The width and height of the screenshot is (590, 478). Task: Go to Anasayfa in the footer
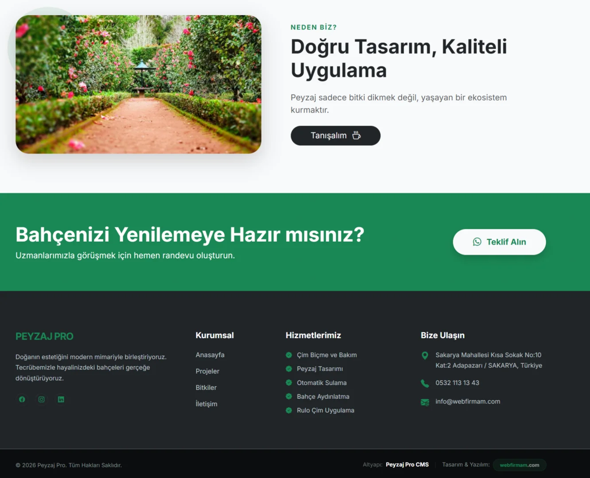coord(210,355)
